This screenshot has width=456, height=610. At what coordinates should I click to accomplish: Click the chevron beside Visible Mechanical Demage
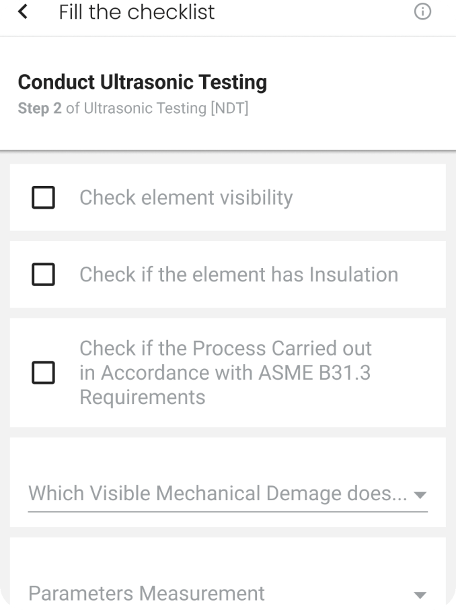coord(420,494)
